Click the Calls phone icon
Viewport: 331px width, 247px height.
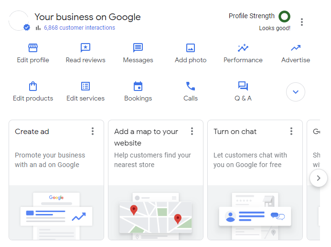pos(191,86)
